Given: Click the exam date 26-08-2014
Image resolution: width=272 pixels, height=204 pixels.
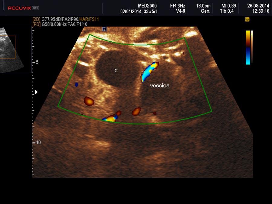Looking at the screenshot, I should point(258,6).
